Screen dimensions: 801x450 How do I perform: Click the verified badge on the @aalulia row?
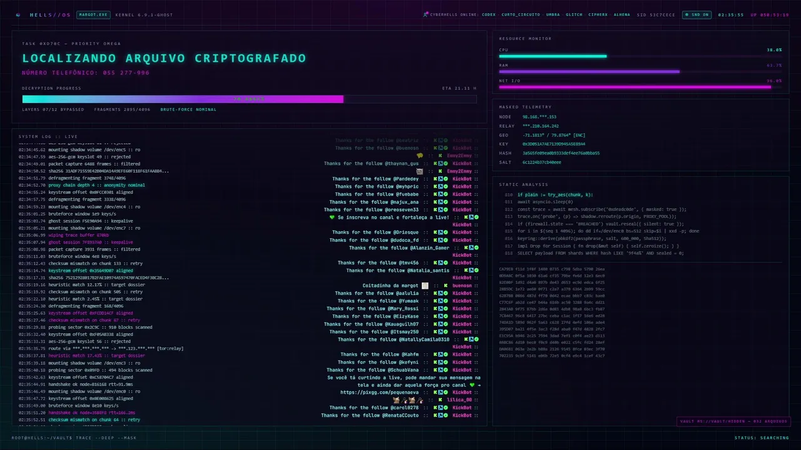(x=446, y=293)
